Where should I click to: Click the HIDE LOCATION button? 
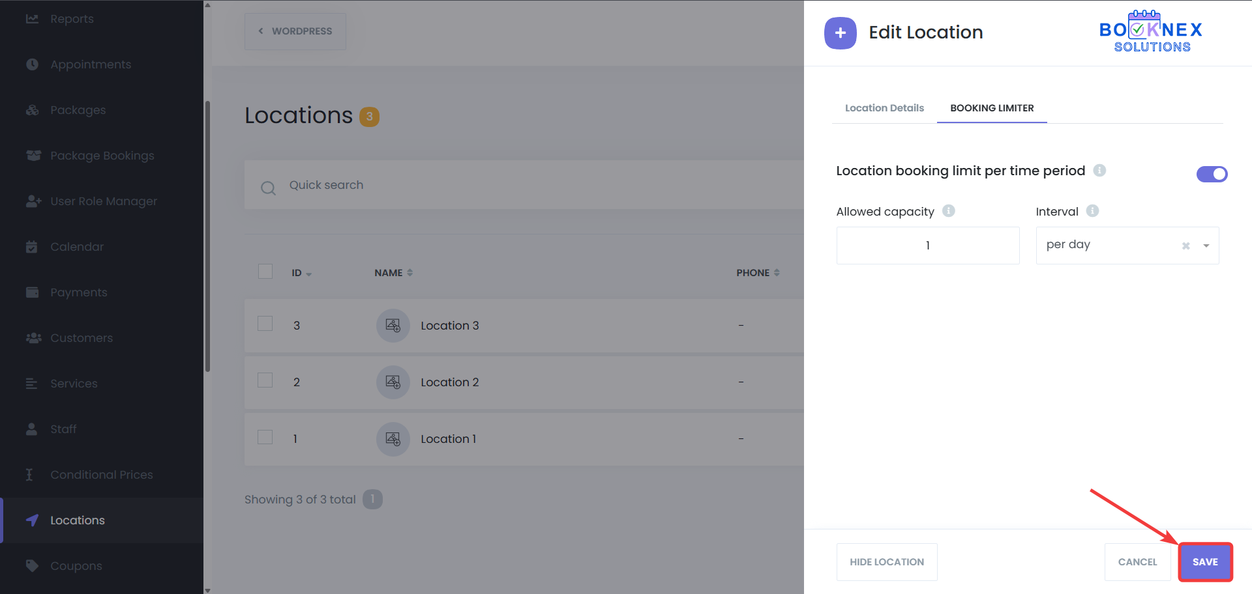[887, 562]
